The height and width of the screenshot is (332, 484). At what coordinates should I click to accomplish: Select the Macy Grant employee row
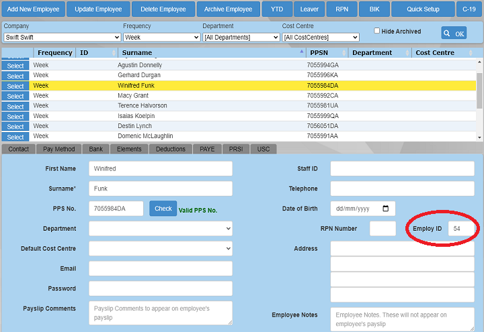pos(15,97)
